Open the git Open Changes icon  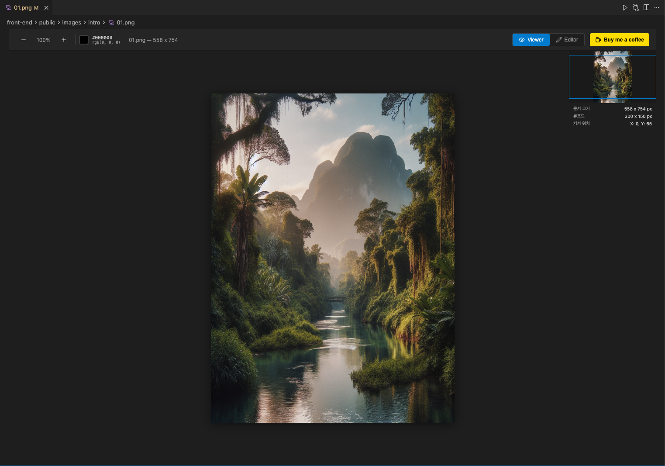tap(636, 7)
